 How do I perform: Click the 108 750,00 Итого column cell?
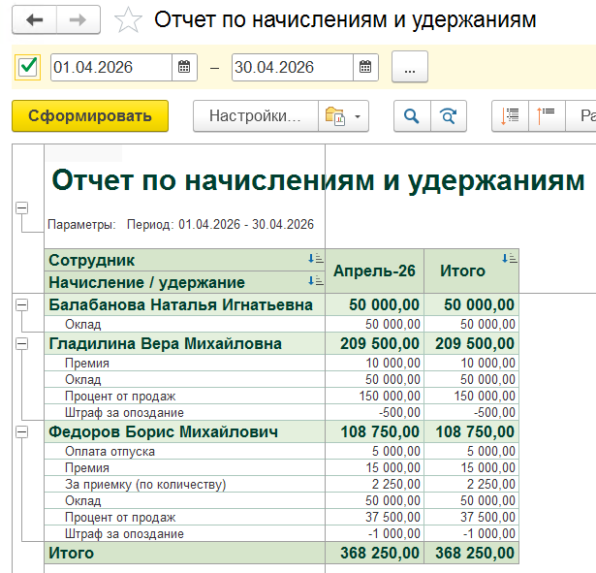(471, 432)
